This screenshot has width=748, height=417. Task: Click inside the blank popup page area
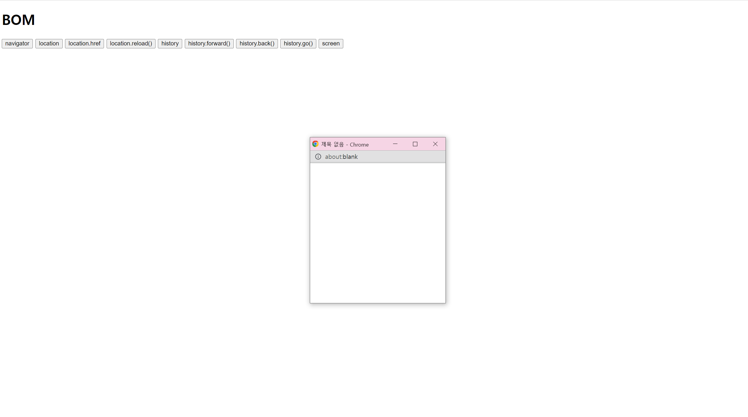click(378, 233)
